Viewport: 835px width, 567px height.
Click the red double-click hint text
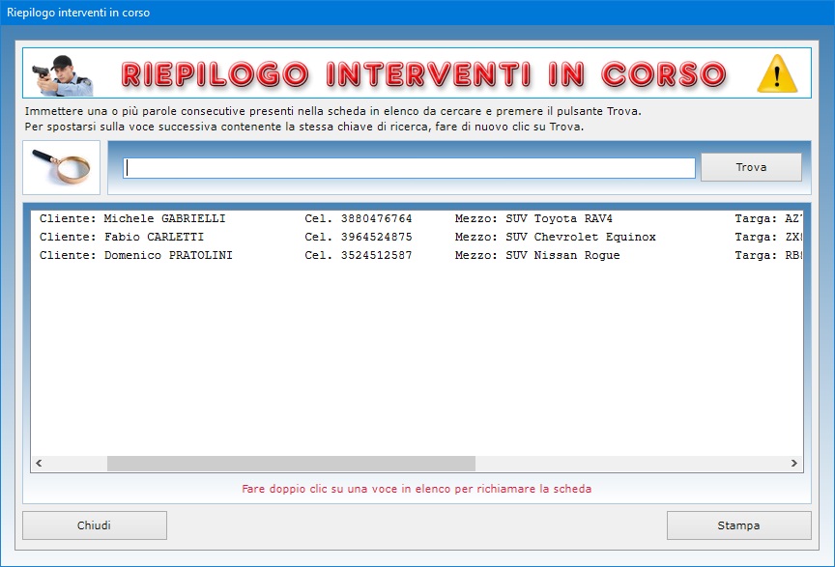pos(417,489)
